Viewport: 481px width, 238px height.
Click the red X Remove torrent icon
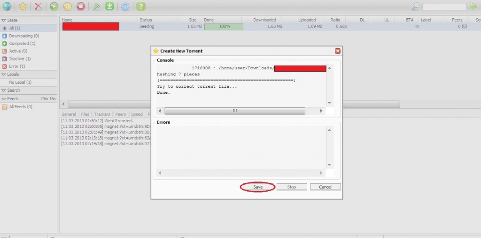[39, 7]
